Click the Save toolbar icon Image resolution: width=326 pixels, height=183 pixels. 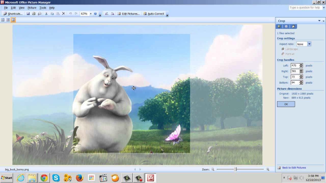(x=28, y=14)
